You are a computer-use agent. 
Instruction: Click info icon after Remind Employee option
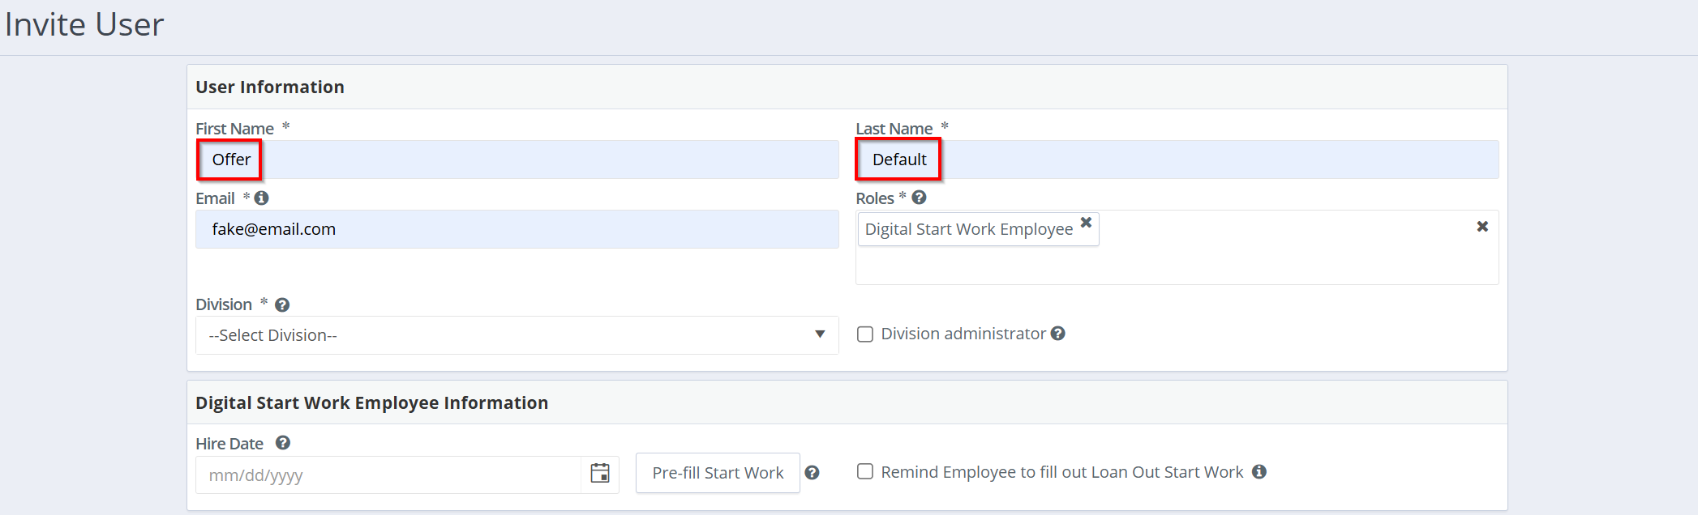coord(1258,472)
